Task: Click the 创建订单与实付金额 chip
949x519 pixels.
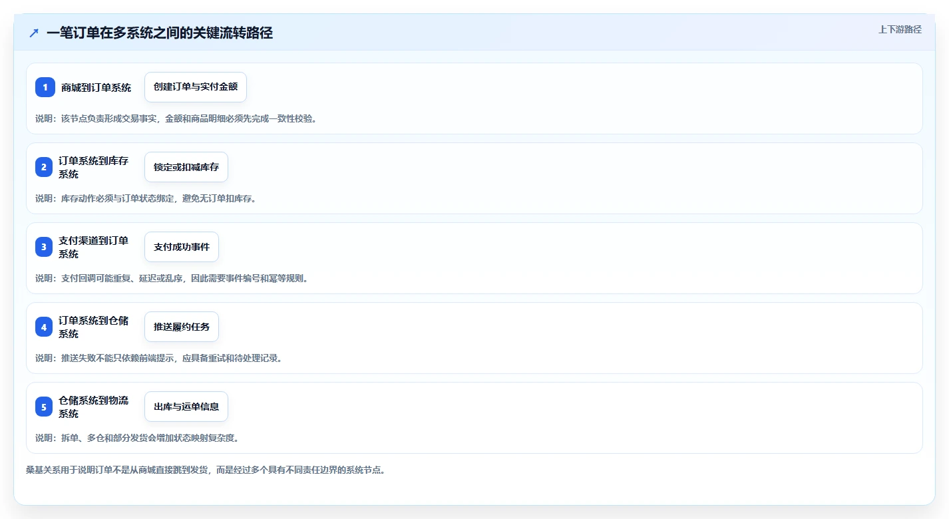Action: [196, 87]
